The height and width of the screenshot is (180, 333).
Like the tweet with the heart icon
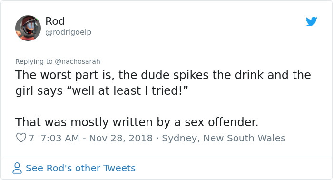click(21, 138)
